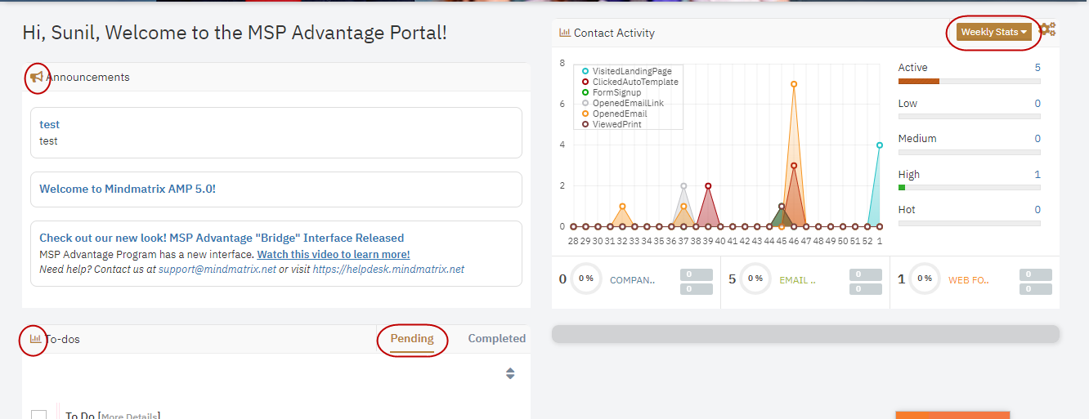Viewport: 1089px width, 419px height.
Task: Click the COMPAN.. stat label
Action: pyautogui.click(x=632, y=280)
